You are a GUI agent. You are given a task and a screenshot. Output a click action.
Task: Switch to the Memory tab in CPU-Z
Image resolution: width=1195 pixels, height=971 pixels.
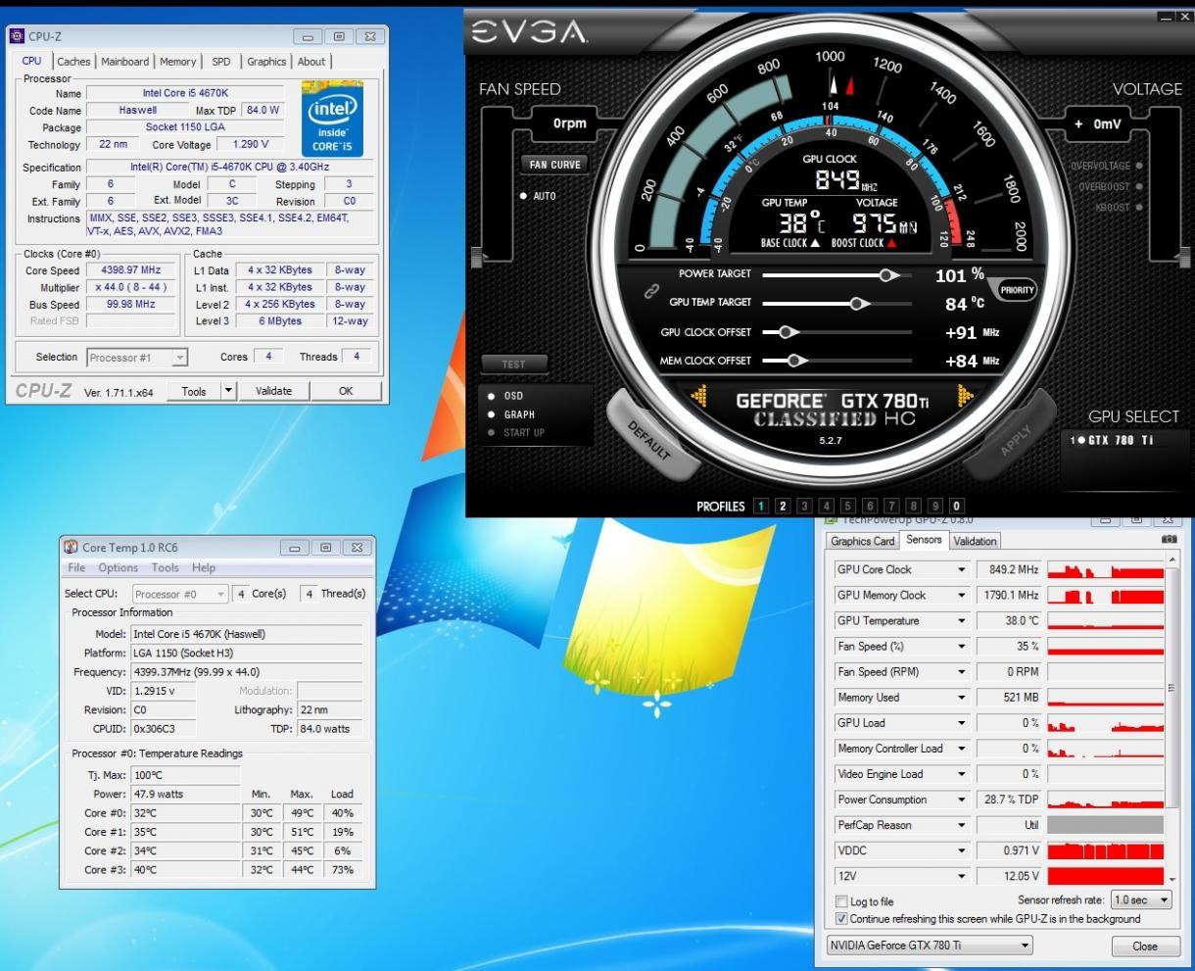[x=177, y=62]
